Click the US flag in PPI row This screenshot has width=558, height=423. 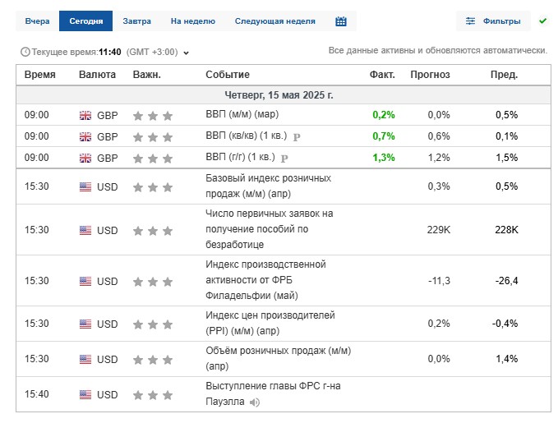pyautogui.click(x=85, y=324)
